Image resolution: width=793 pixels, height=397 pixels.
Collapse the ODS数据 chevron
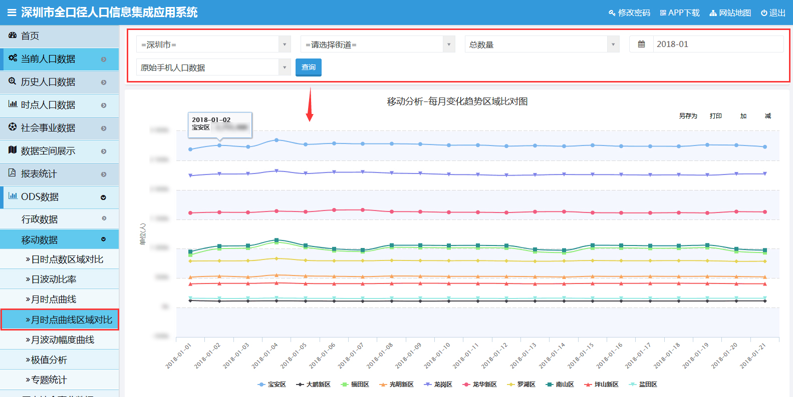click(x=104, y=197)
